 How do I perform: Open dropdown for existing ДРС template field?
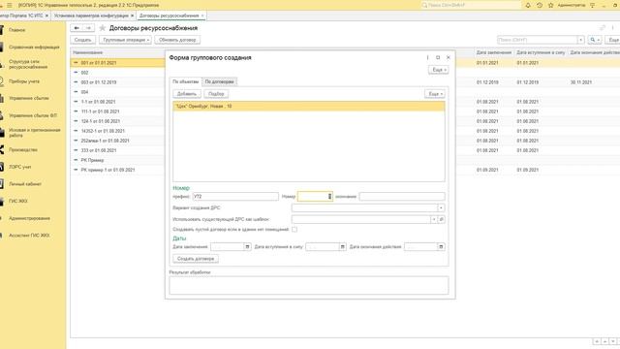(434, 219)
